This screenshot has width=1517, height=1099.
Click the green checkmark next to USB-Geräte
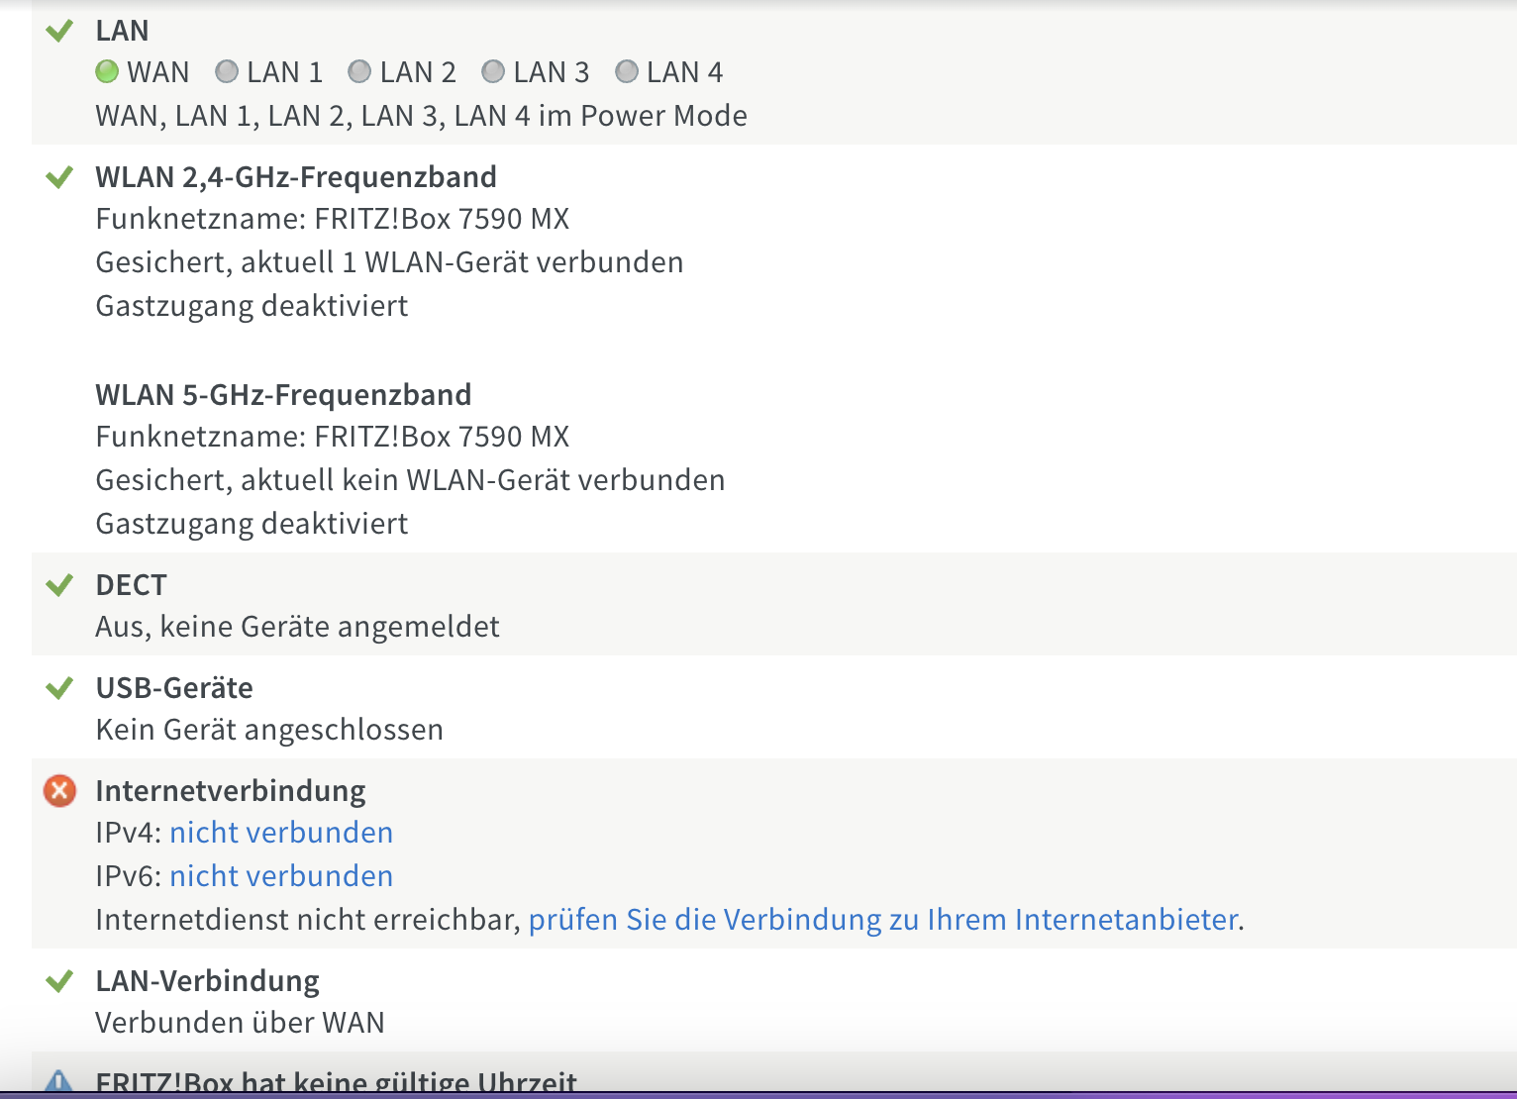[59, 687]
